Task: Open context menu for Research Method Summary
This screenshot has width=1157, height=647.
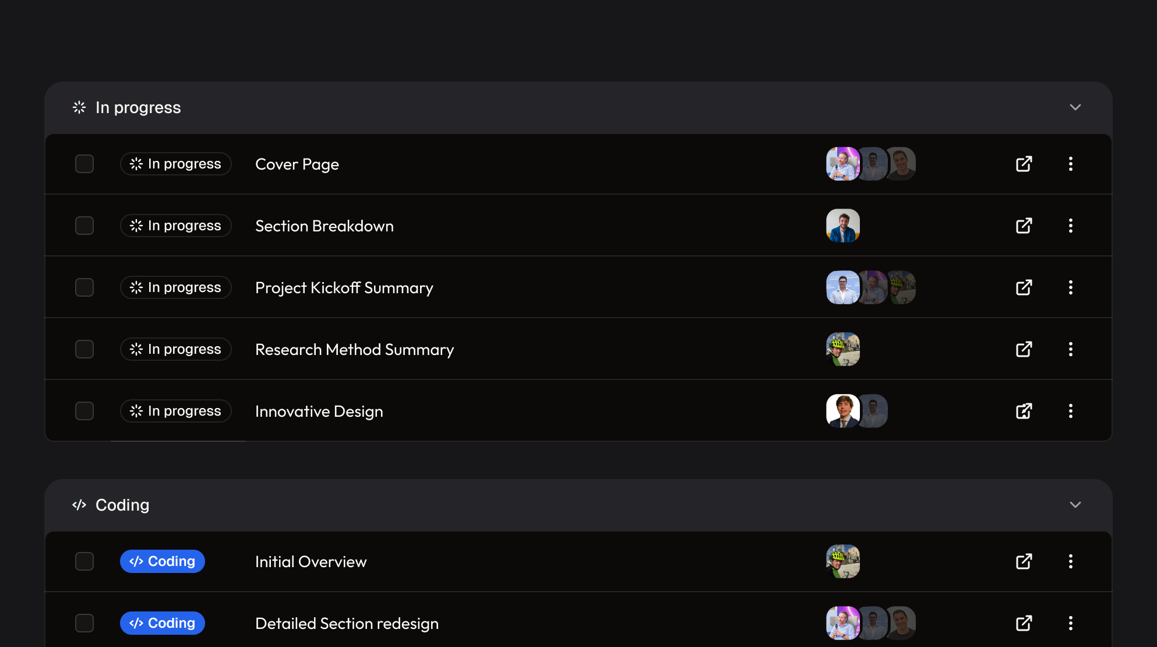Action: click(1071, 349)
